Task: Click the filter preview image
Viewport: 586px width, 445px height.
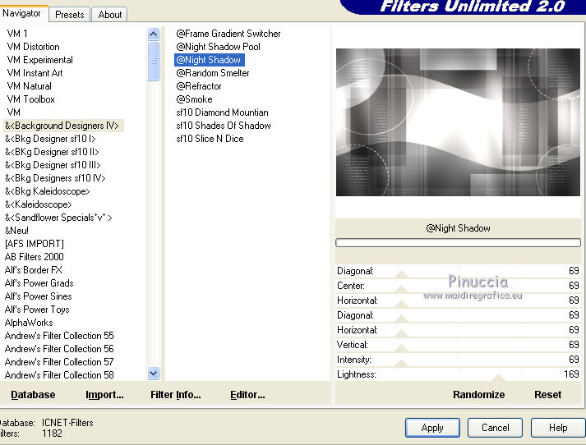Action: pos(458,122)
